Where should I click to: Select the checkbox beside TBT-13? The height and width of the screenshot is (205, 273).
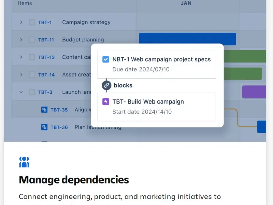[32, 57]
